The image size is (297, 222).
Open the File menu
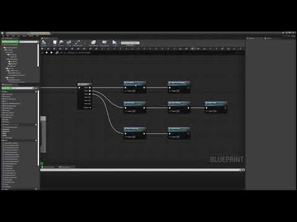[3, 36]
